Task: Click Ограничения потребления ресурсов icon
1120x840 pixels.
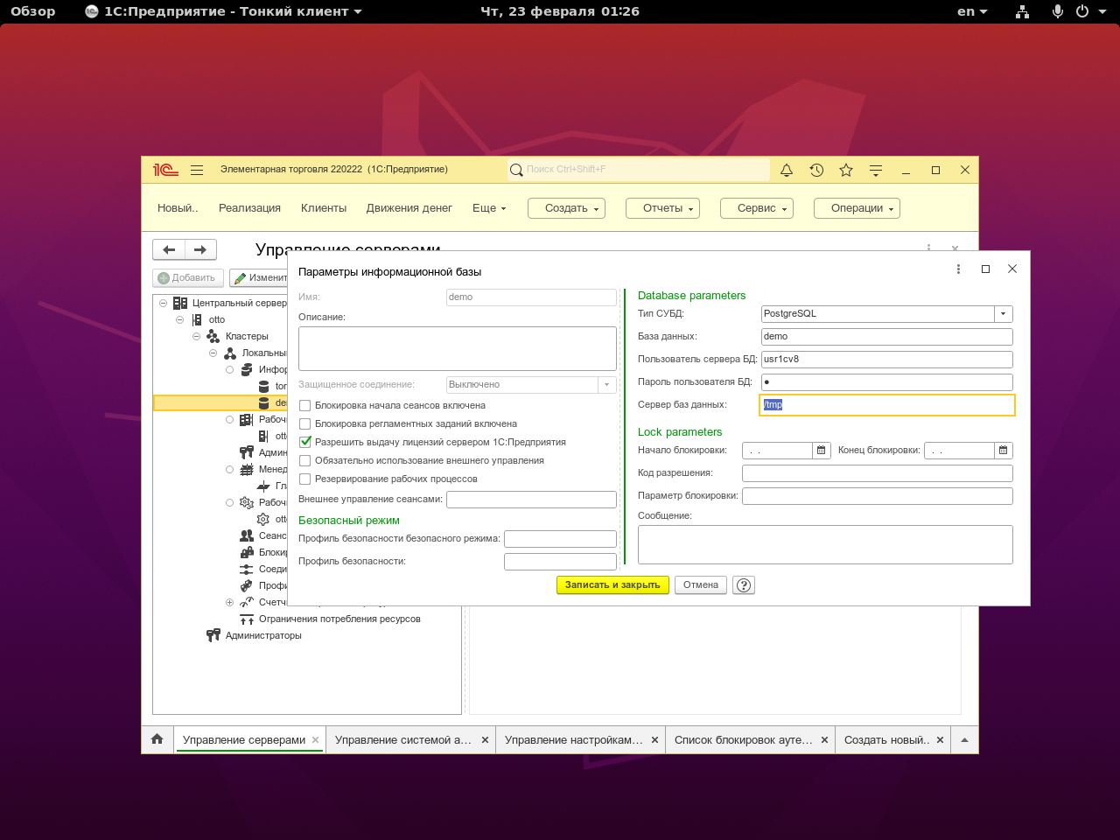Action: click(x=247, y=619)
